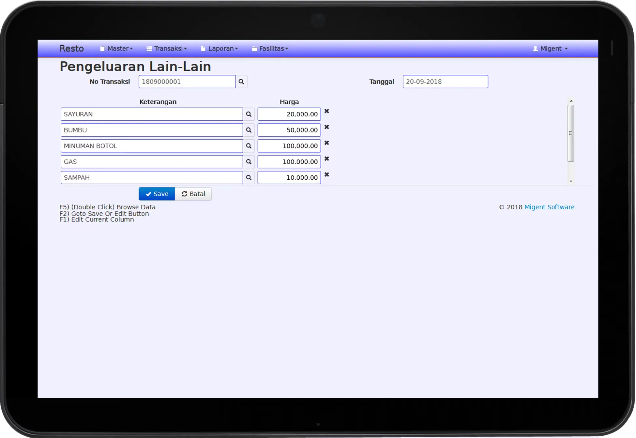
Task: Click the SAMPAH description field
Action: coord(152,178)
